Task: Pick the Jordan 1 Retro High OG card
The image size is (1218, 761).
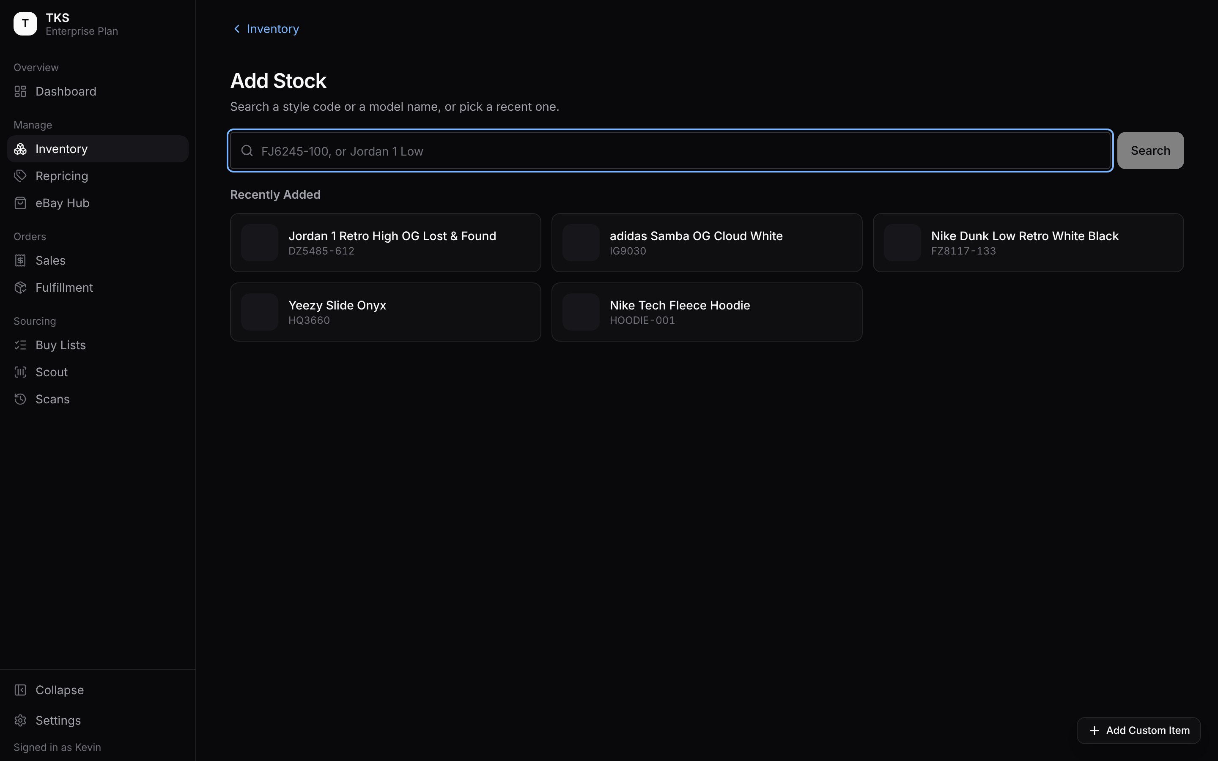Action: point(386,243)
